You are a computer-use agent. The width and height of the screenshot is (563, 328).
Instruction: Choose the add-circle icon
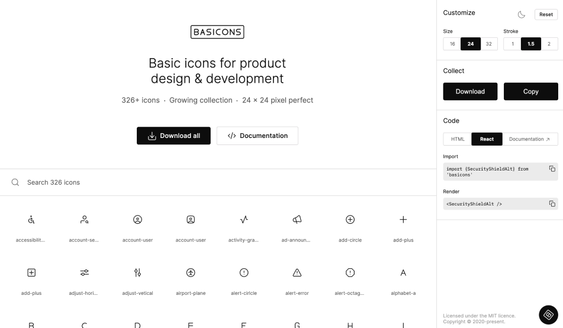point(350,220)
